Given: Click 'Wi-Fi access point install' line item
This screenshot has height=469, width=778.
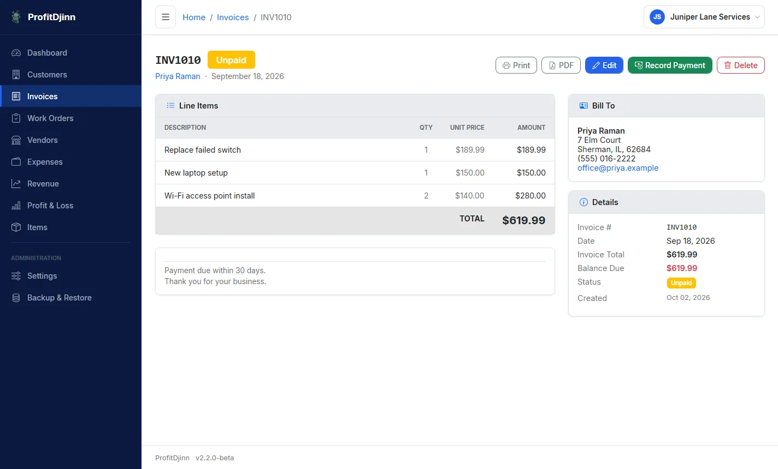Looking at the screenshot, I should coord(210,196).
